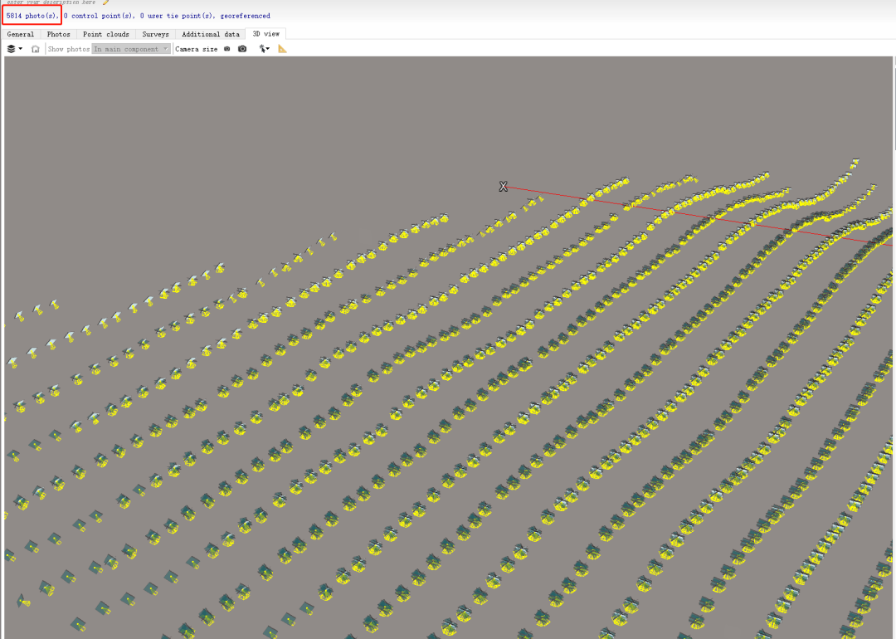
Task: Open the 'In main component' dropdown
Action: tap(131, 49)
